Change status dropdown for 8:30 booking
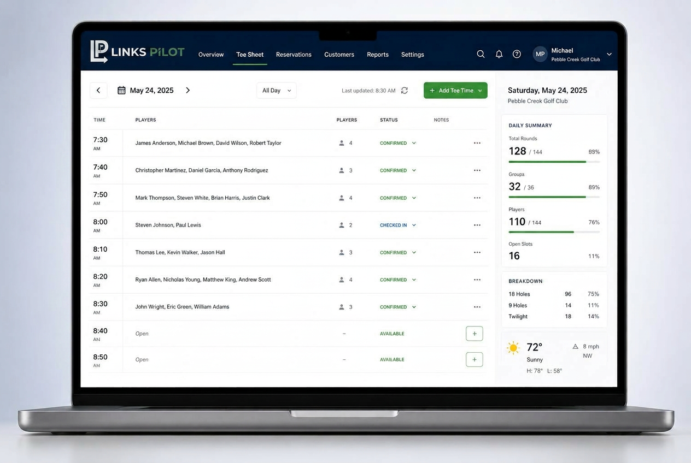The height and width of the screenshot is (463, 691). click(x=414, y=307)
